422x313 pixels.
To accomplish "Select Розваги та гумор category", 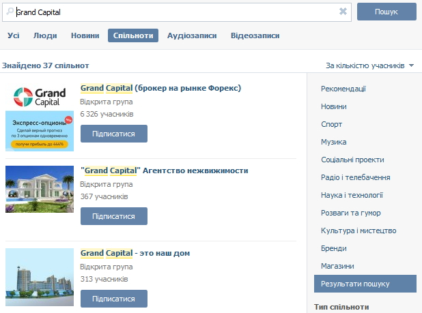I will point(351,213).
